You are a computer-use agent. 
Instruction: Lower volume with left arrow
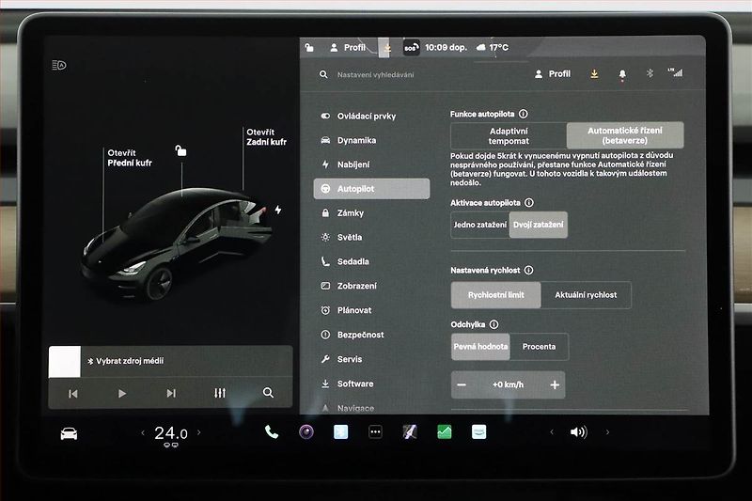552,432
